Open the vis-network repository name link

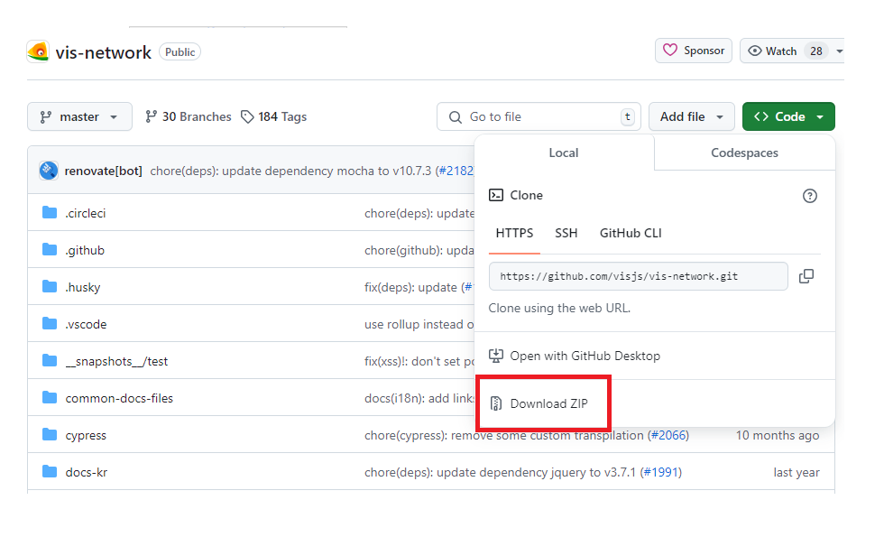[103, 52]
